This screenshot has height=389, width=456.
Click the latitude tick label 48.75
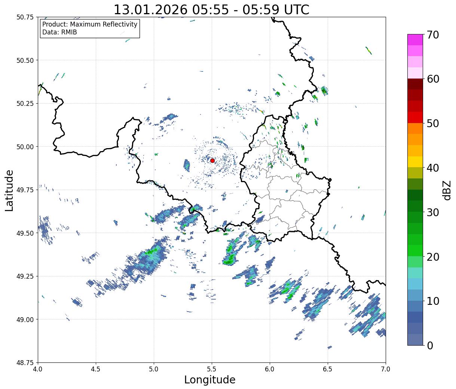(25, 362)
